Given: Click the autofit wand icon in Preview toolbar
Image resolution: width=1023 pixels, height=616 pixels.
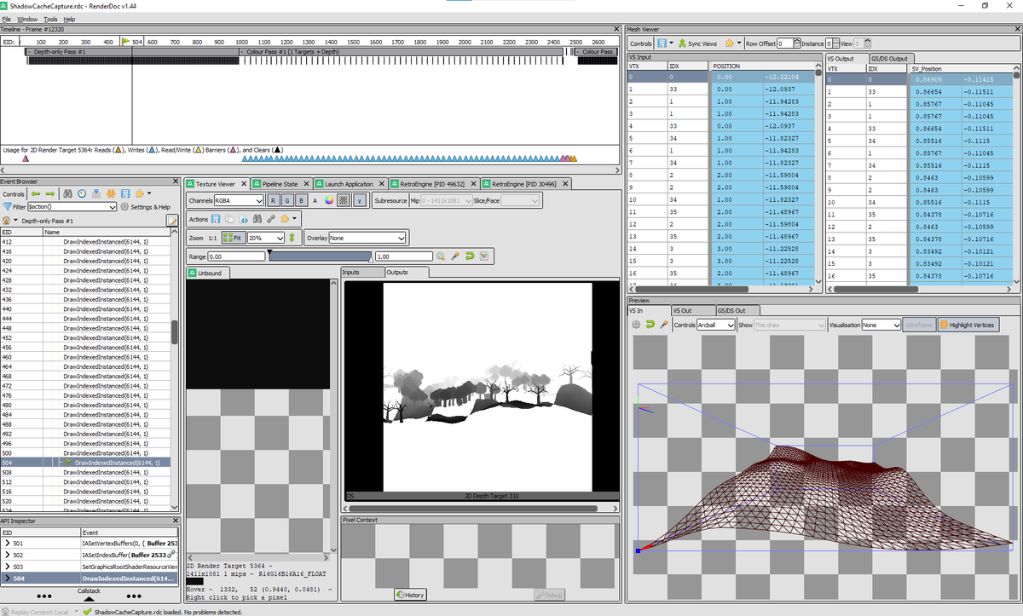Looking at the screenshot, I should pyautogui.click(x=663, y=325).
